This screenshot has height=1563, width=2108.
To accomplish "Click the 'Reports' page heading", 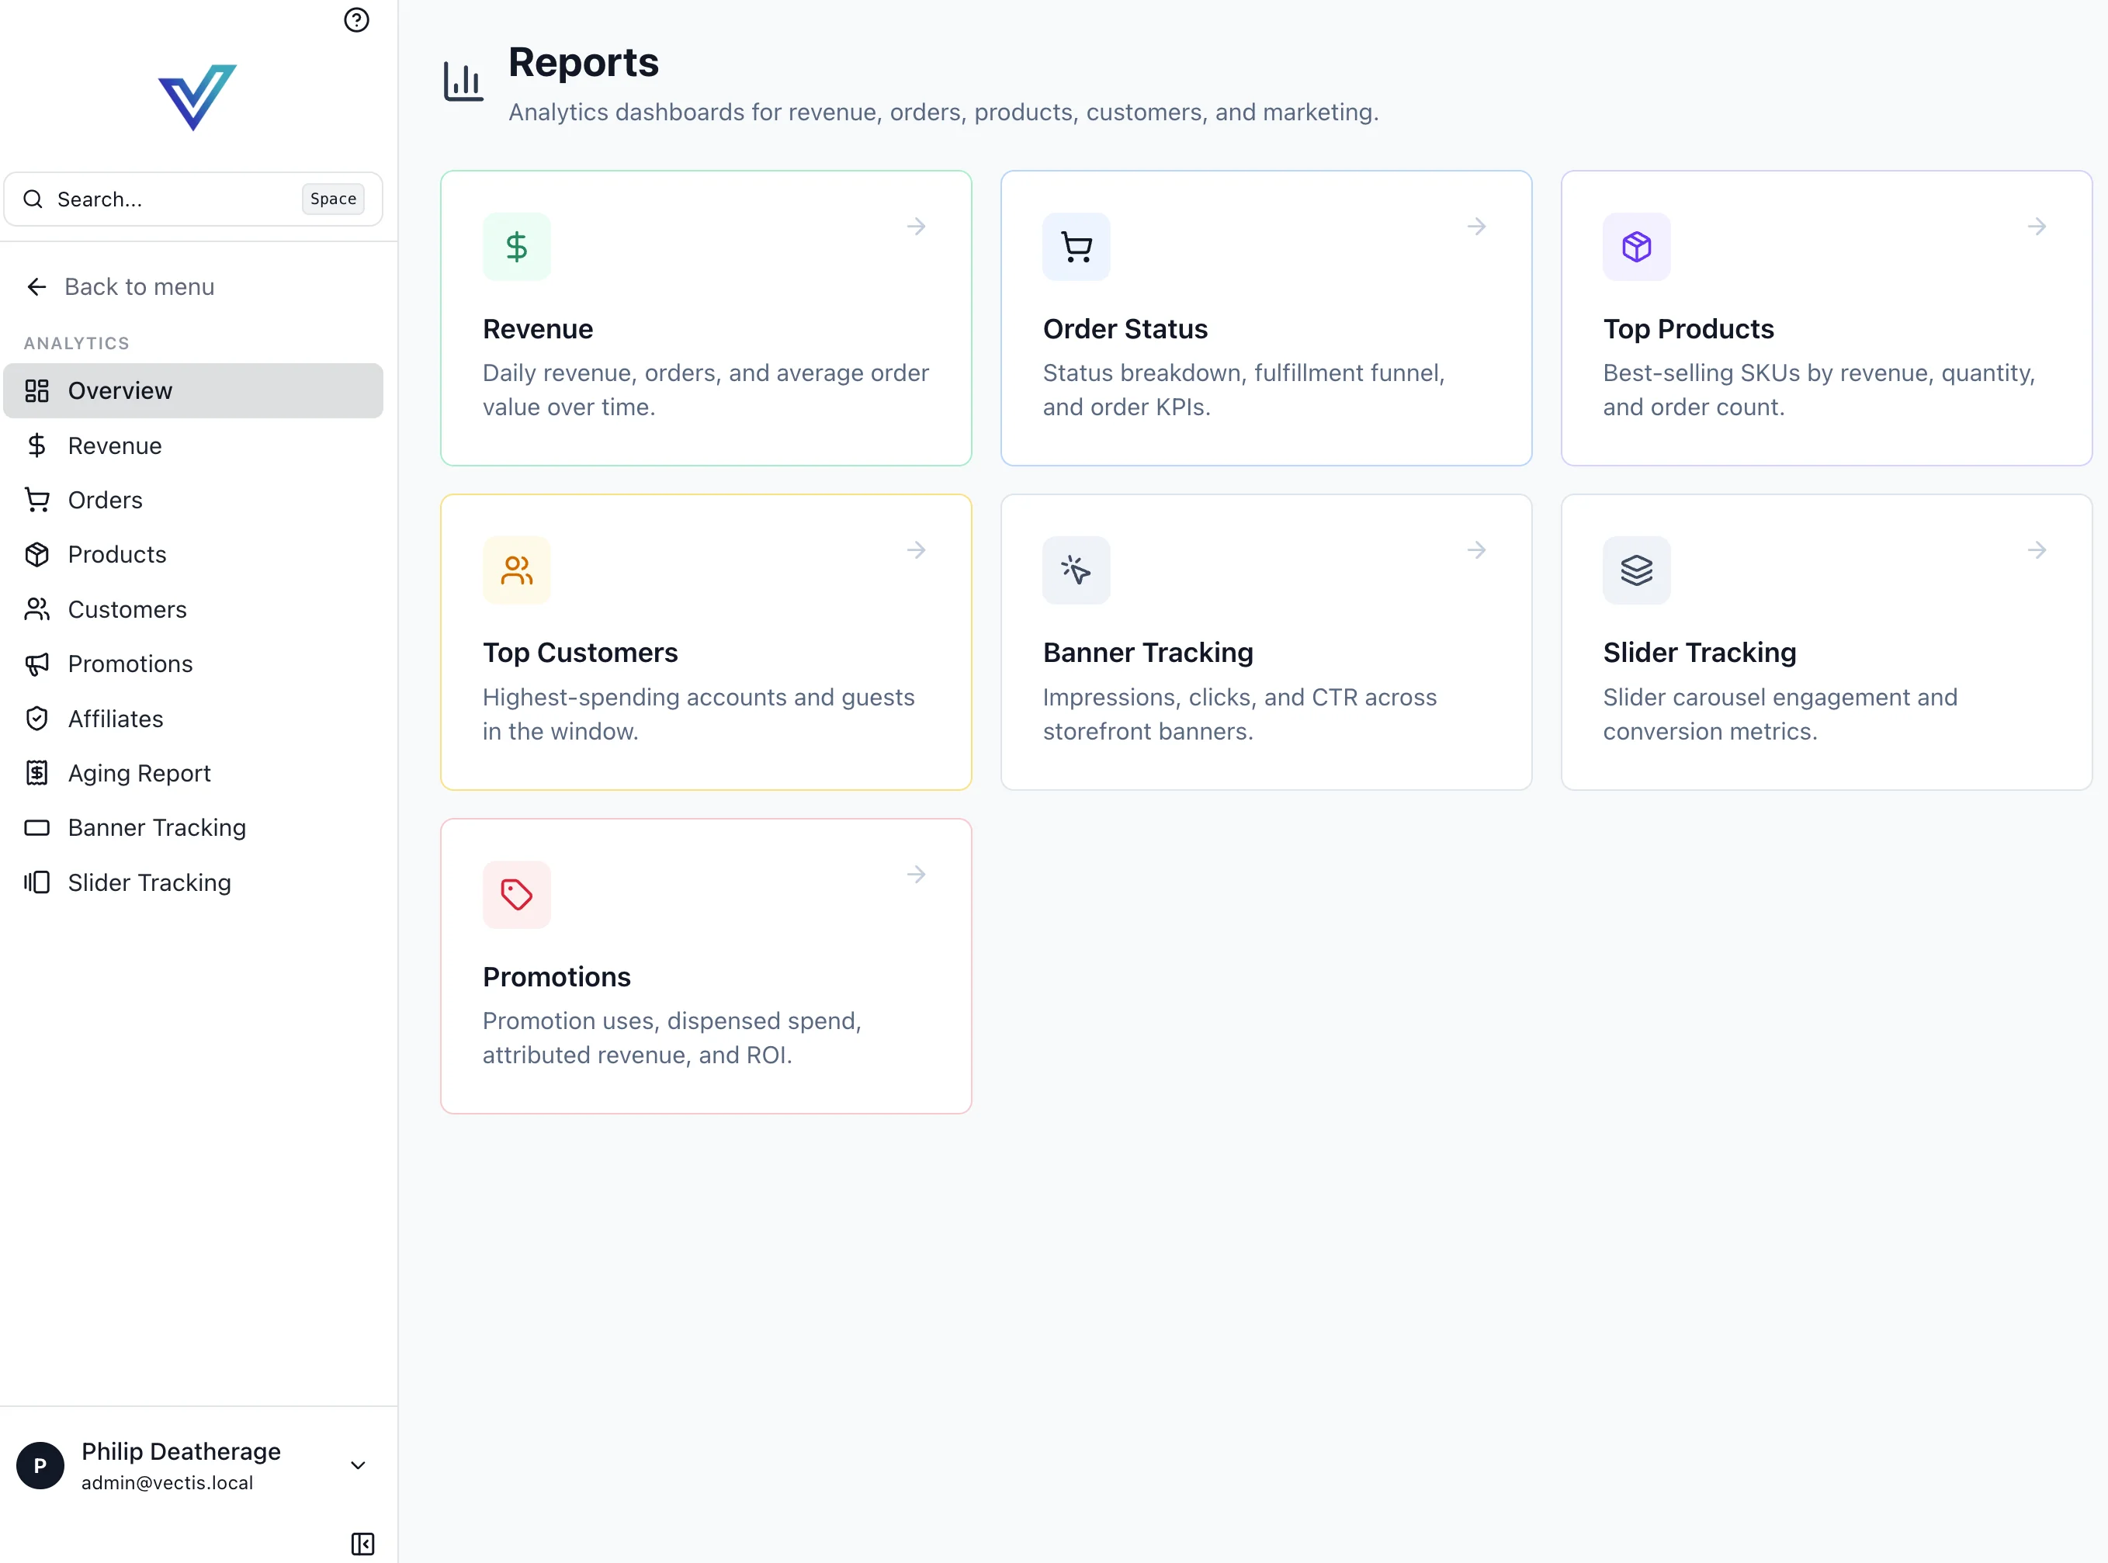I will coord(584,62).
